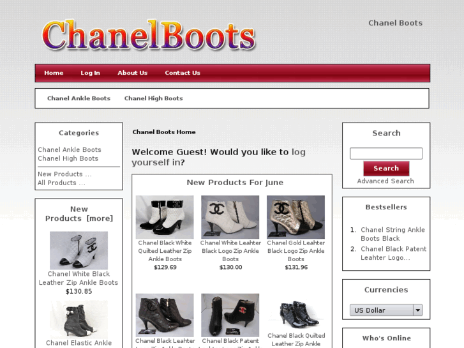Screen dimensions: 464x348
Task: Open the Chanel Black Leahter boots image
Action: [165, 315]
